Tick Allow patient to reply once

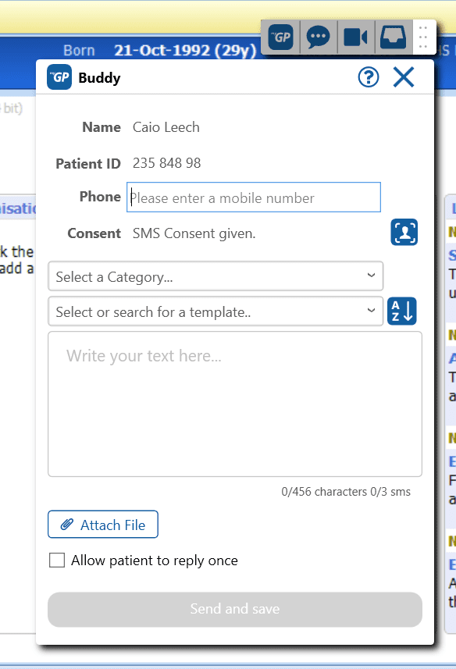coord(57,560)
